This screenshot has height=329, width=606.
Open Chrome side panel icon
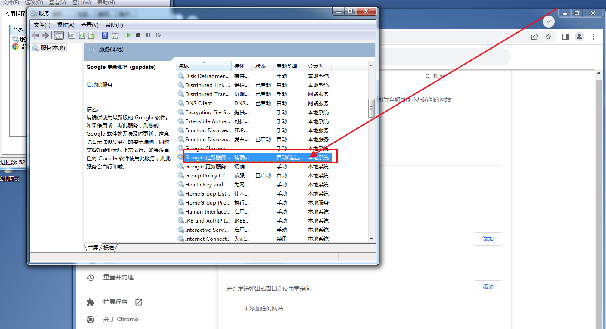pyautogui.click(x=566, y=37)
